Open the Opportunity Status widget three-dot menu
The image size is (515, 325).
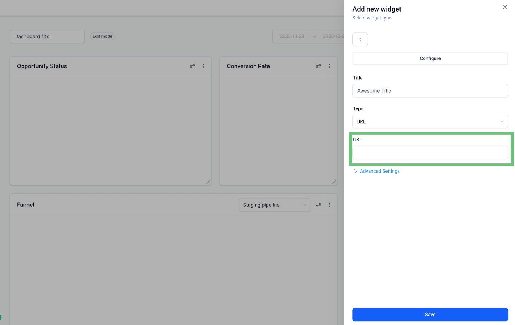click(203, 66)
